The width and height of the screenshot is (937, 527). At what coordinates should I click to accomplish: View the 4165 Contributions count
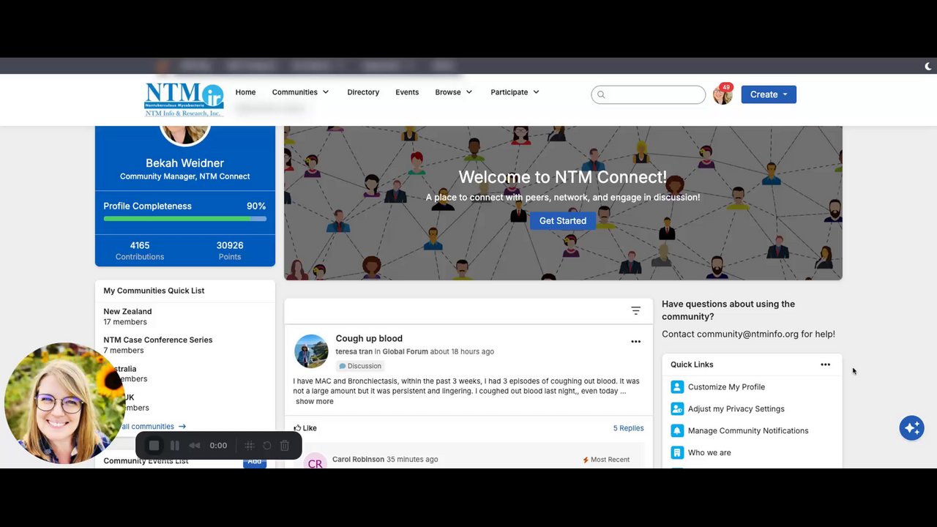point(140,250)
